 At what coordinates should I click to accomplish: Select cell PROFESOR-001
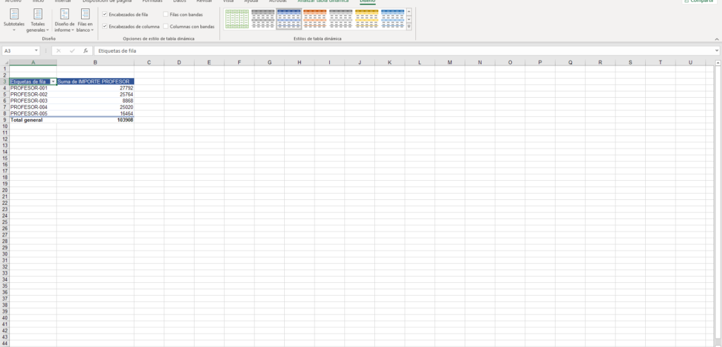click(x=33, y=88)
